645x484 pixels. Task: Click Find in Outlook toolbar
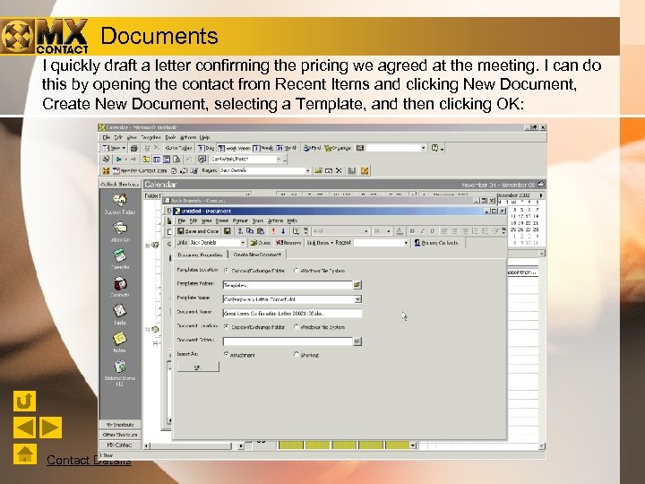click(312, 148)
